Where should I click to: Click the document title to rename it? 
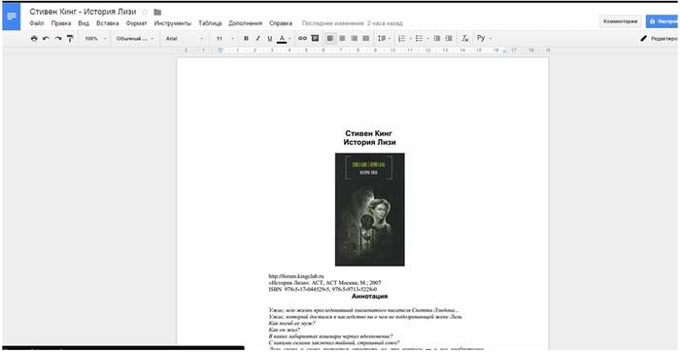click(83, 12)
